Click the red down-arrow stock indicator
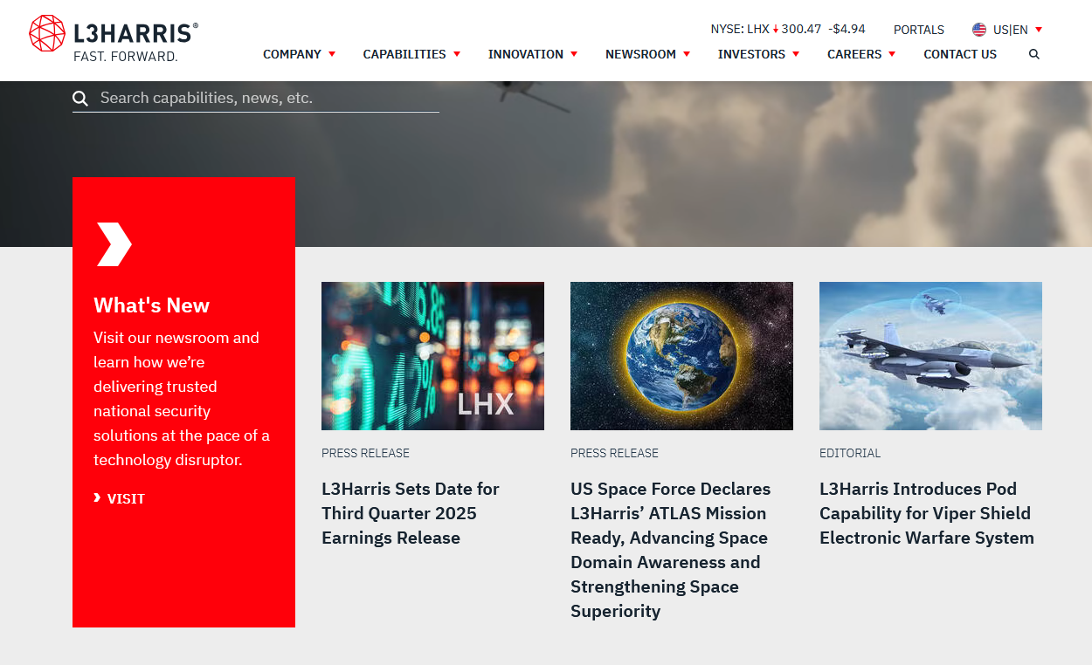 [x=775, y=30]
